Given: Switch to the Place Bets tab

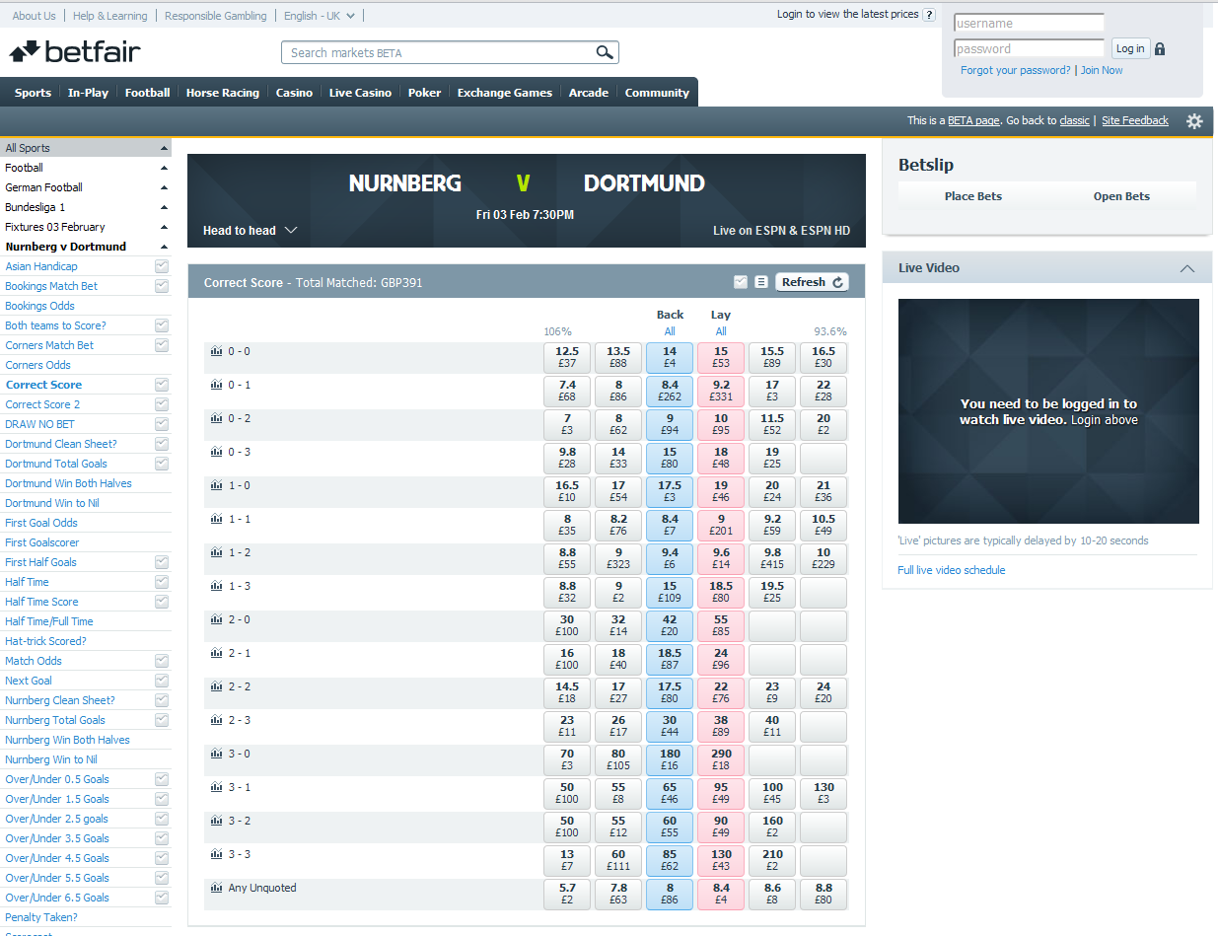Looking at the screenshot, I should [x=972, y=196].
